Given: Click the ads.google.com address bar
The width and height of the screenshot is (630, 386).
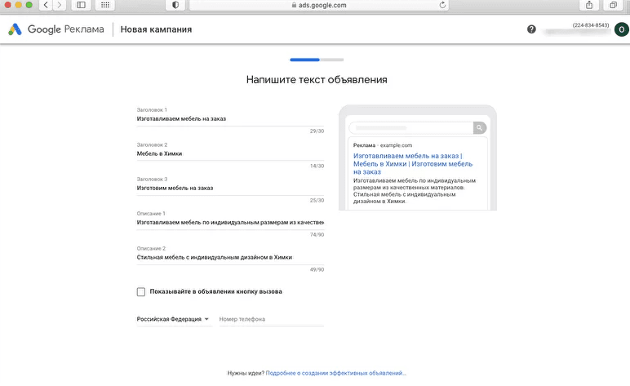Looking at the screenshot, I should tap(318, 5).
